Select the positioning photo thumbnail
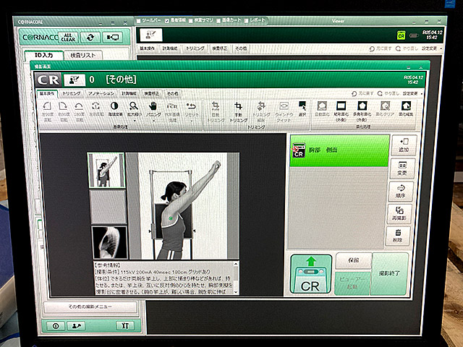This screenshot has width=463, height=347. pos(107,170)
